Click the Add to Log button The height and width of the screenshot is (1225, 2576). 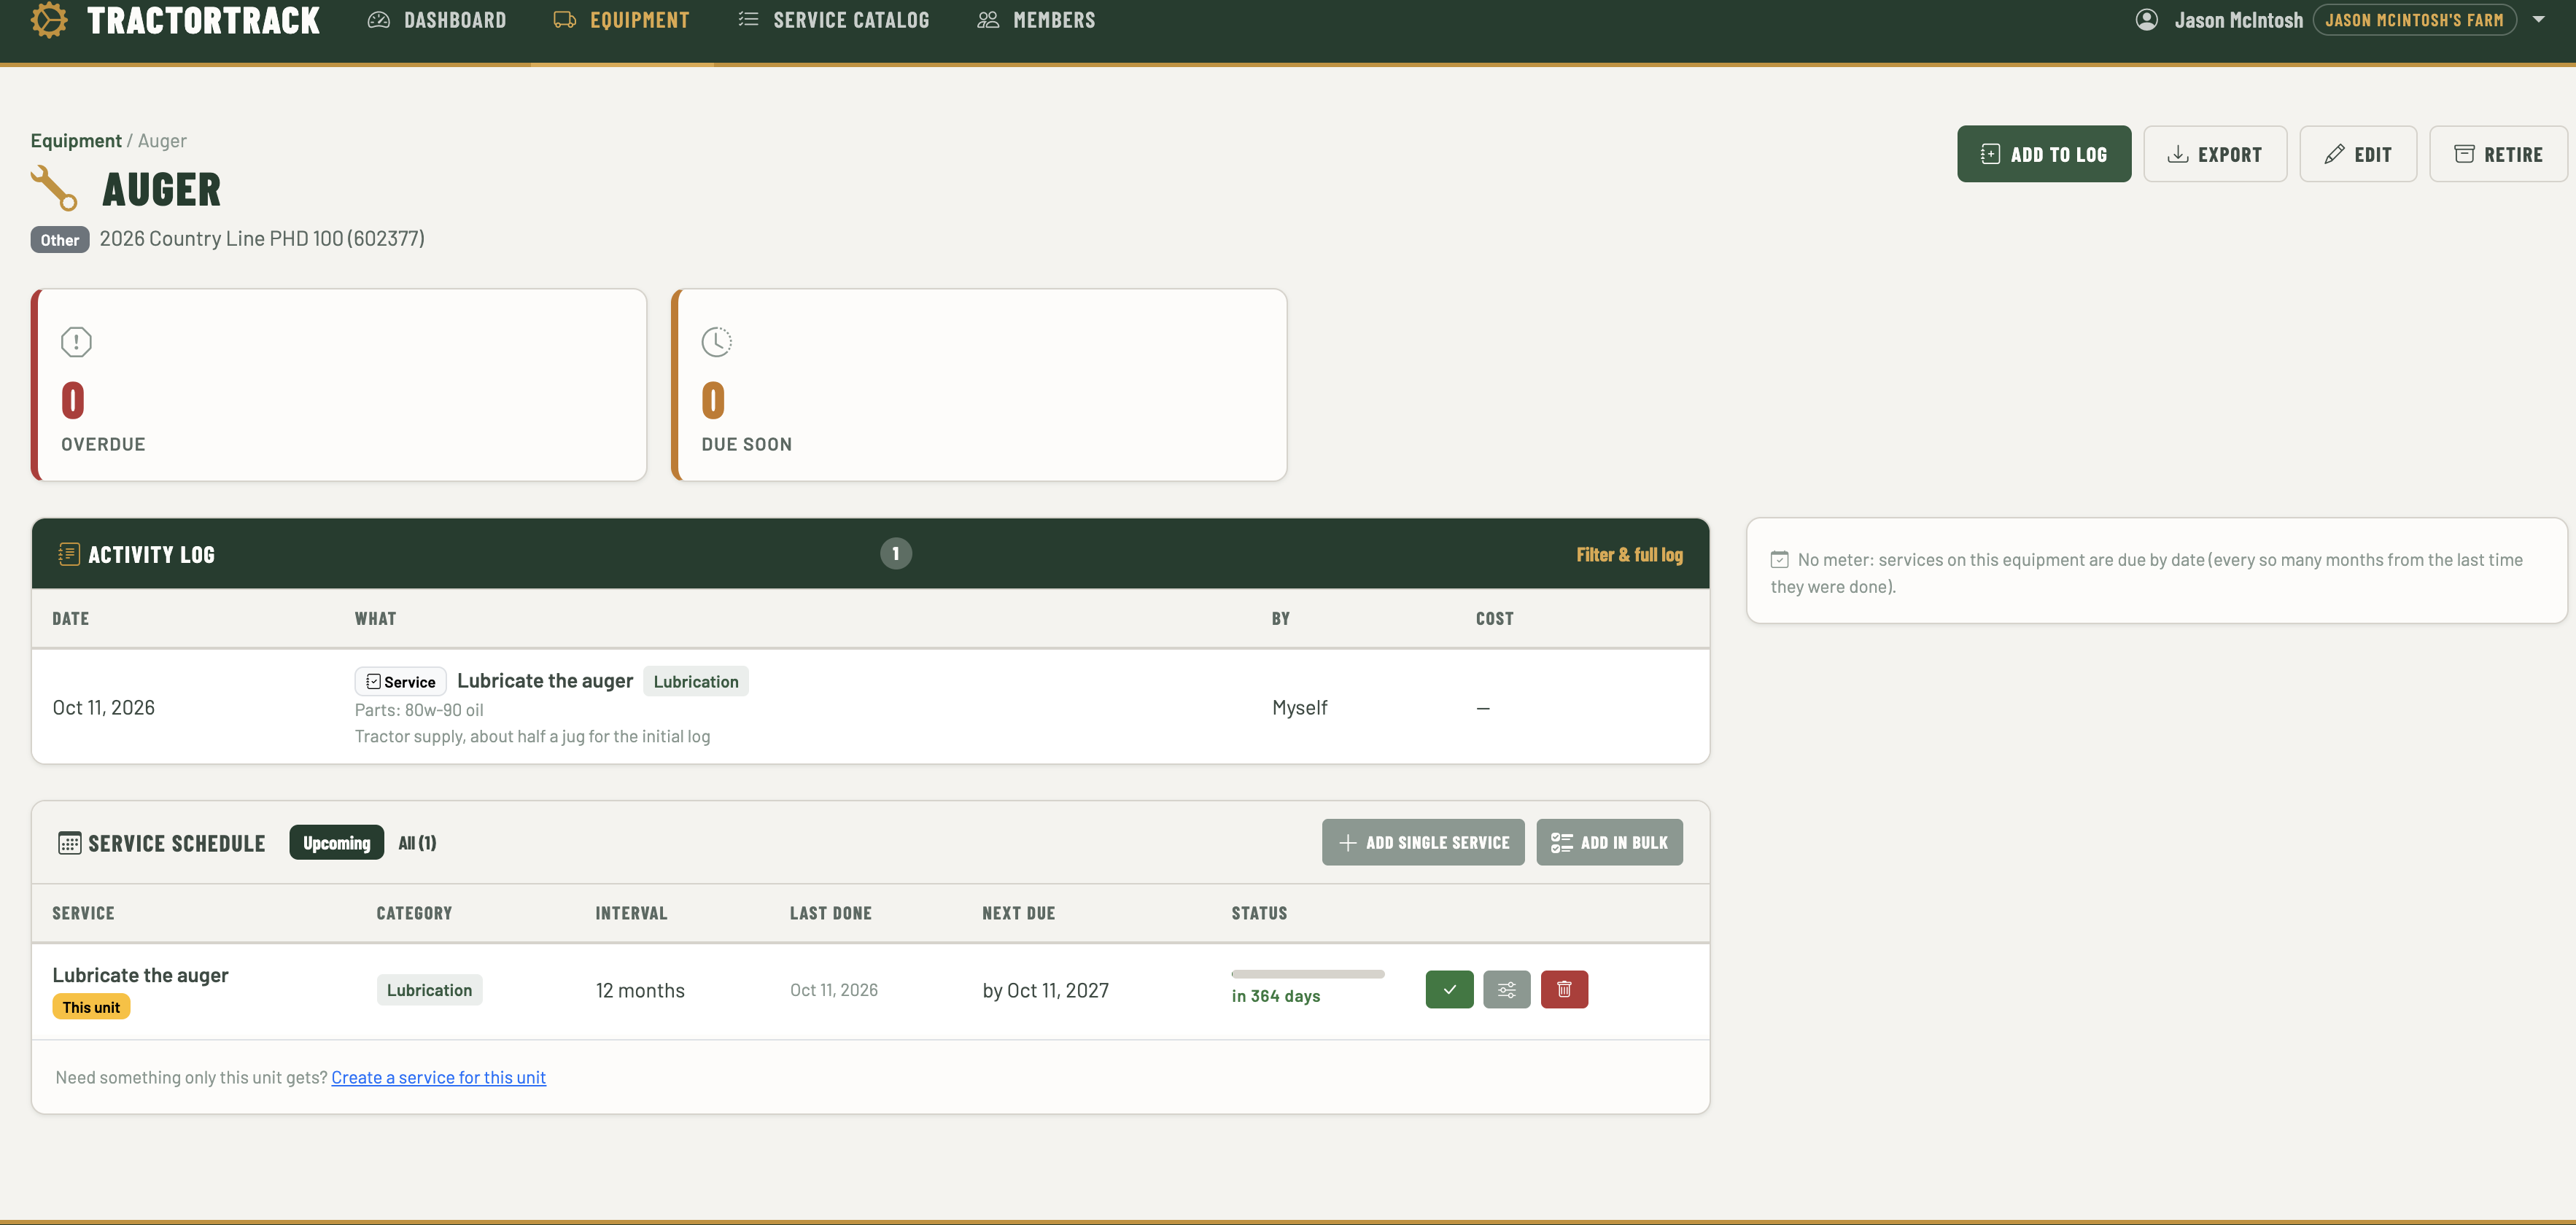(x=2043, y=154)
